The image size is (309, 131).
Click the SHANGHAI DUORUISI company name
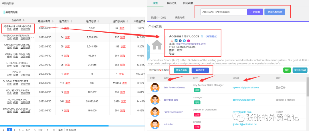(17, 109)
